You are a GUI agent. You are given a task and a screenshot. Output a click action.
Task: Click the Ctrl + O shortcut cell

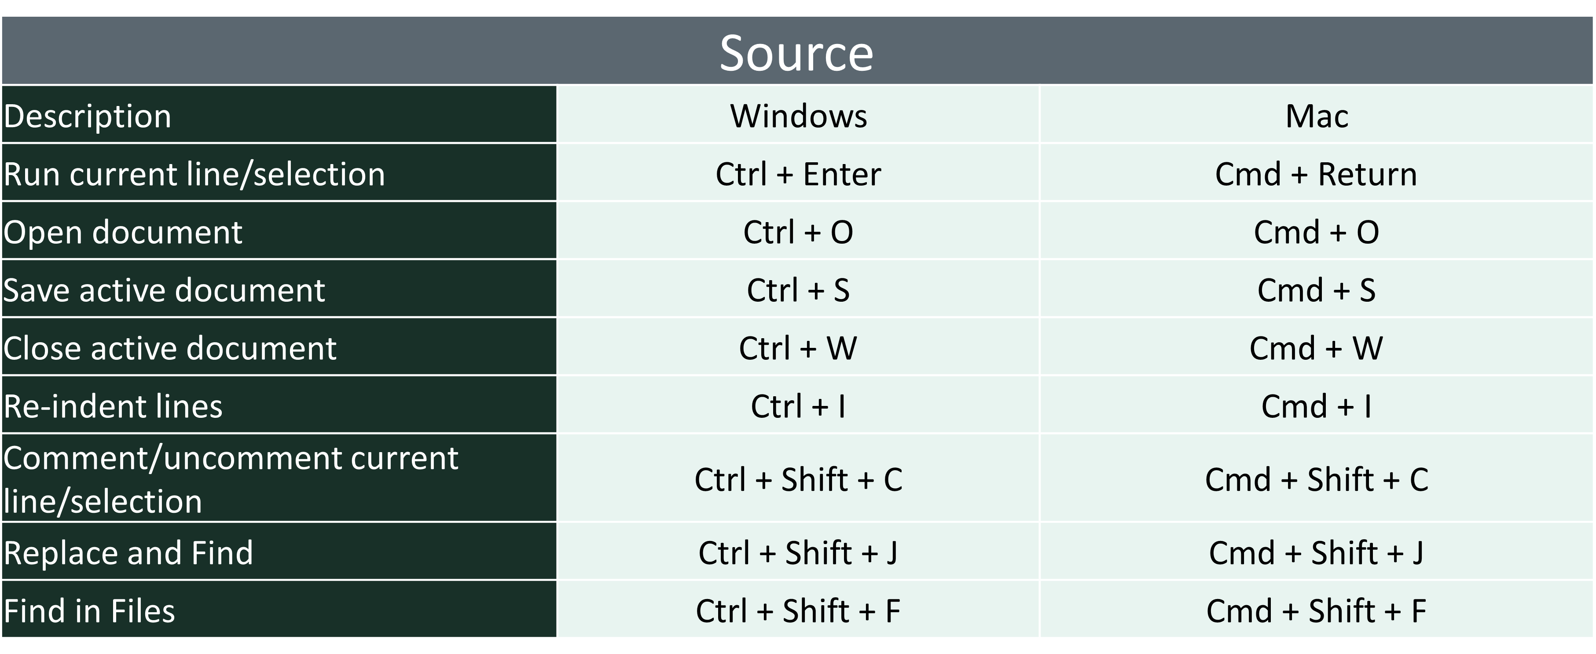click(798, 230)
